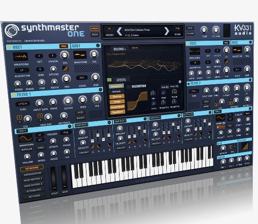Click the LFO 1 waveform display
The image size is (258, 224).
point(26,138)
